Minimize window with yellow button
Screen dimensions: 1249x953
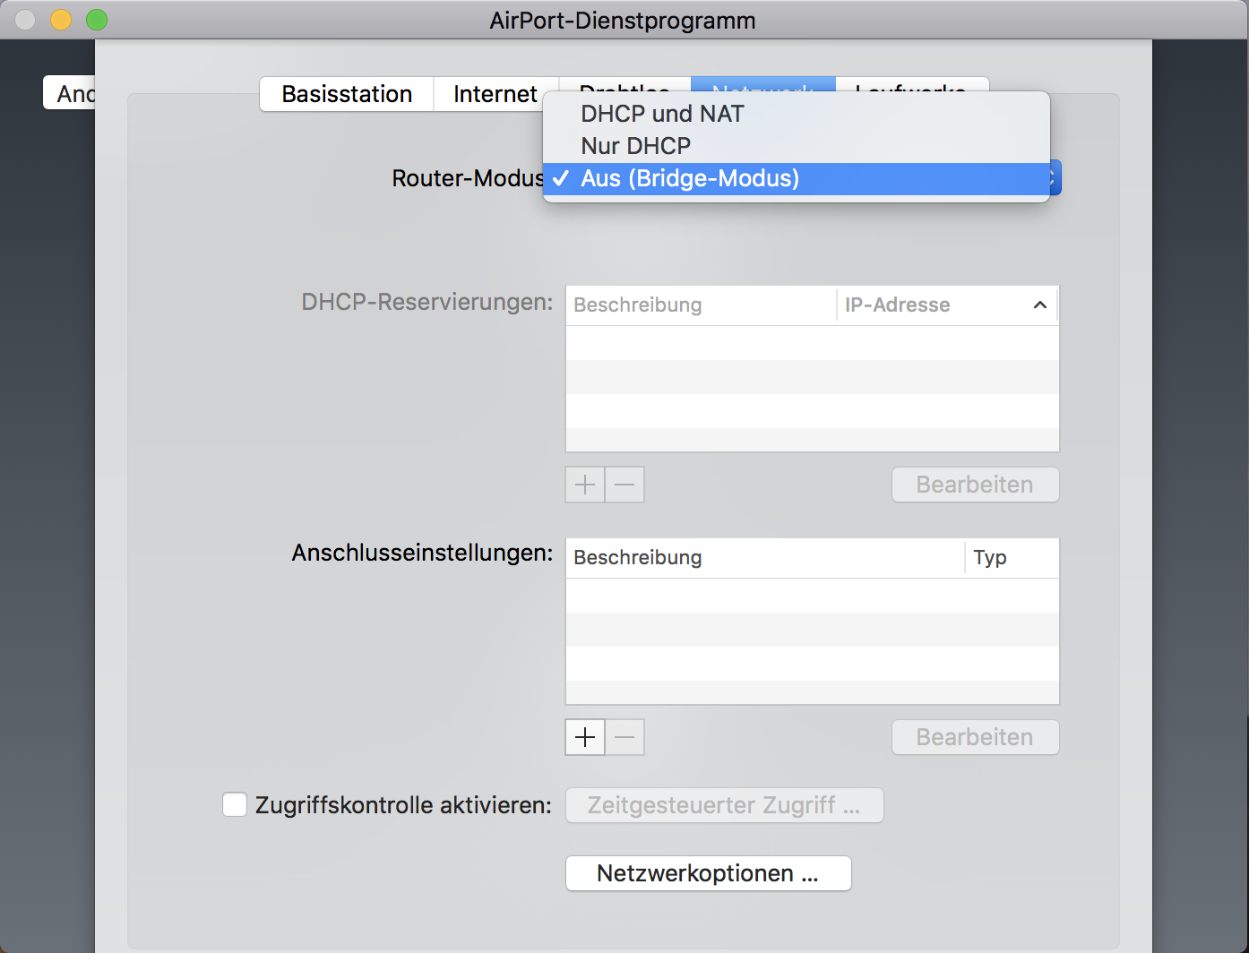[x=61, y=19]
